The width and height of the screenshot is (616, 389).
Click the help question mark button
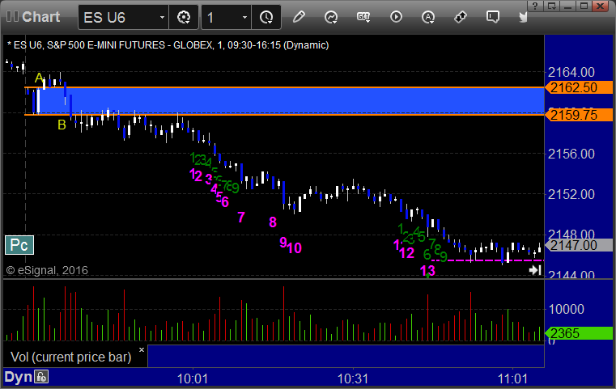click(x=535, y=6)
